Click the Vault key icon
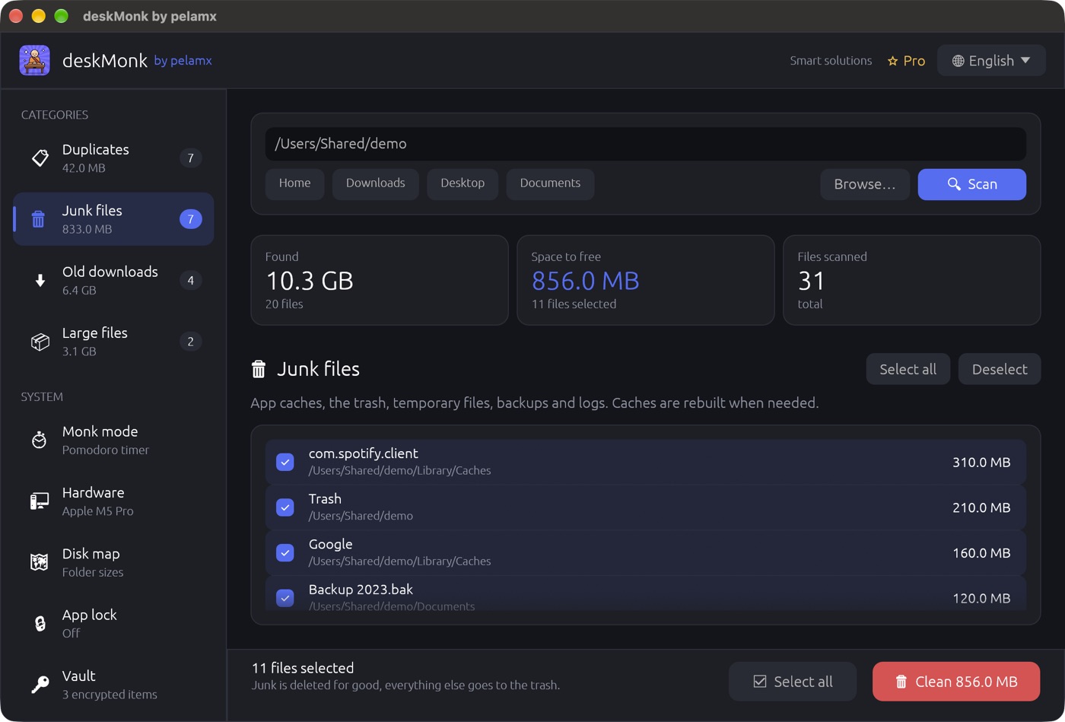The image size is (1065, 722). 40,684
